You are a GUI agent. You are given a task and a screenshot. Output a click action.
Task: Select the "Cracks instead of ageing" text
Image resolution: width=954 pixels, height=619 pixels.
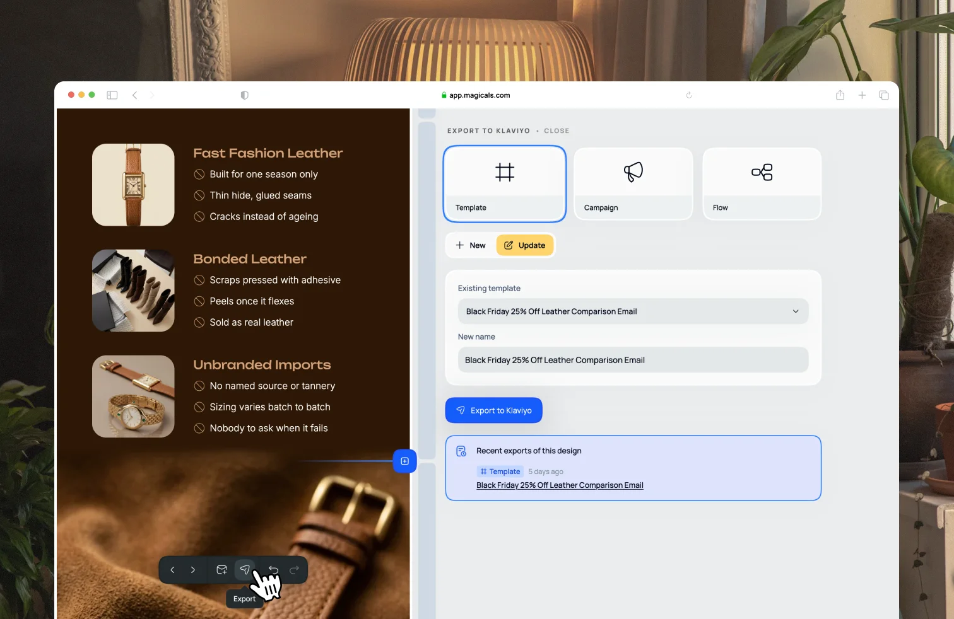264,217
